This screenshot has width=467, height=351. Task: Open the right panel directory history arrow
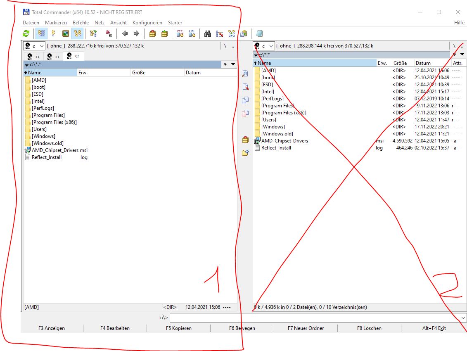(462, 55)
